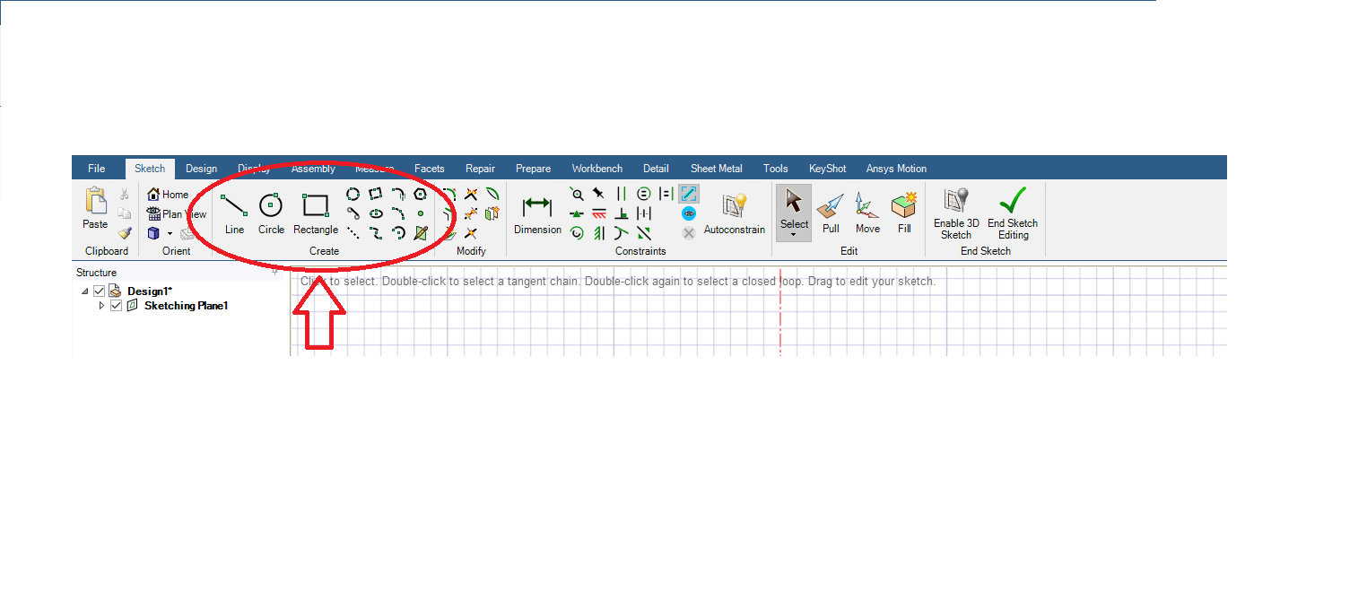Expand the Sketching Plane1 tree node

(101, 306)
